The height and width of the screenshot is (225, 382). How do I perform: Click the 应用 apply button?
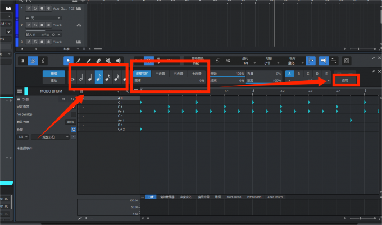tap(345, 80)
